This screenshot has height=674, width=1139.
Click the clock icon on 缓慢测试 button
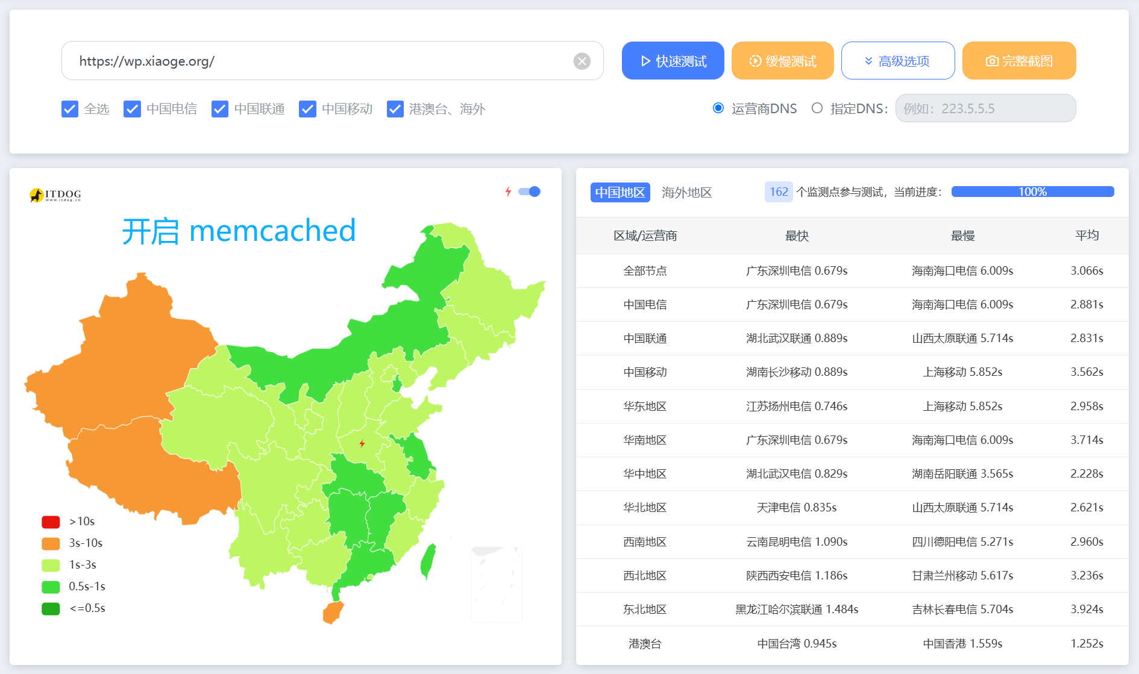[x=755, y=60]
